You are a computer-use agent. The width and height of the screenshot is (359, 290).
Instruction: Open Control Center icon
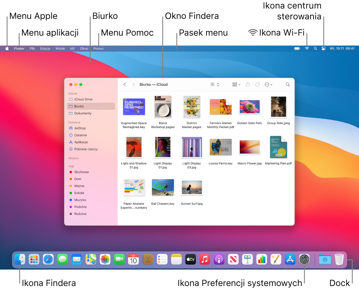(324, 49)
